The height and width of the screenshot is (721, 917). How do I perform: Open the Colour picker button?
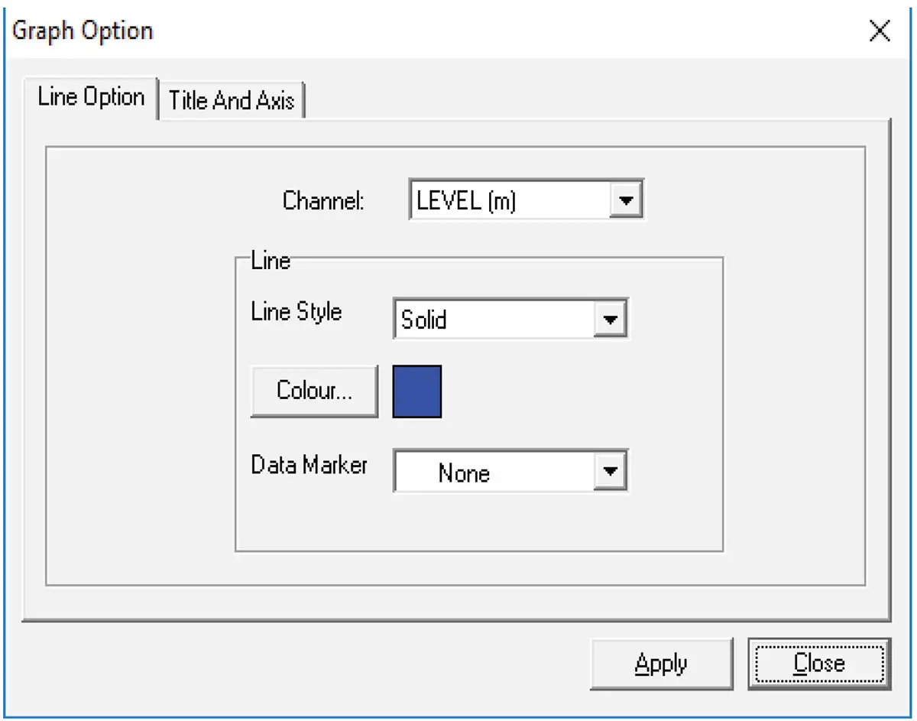(313, 390)
